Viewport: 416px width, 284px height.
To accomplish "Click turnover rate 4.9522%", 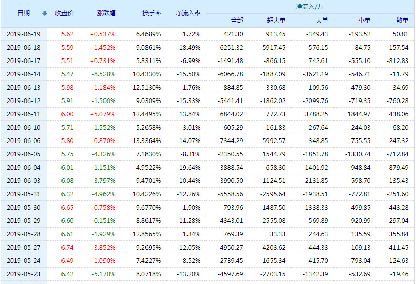I will [x=149, y=168].
